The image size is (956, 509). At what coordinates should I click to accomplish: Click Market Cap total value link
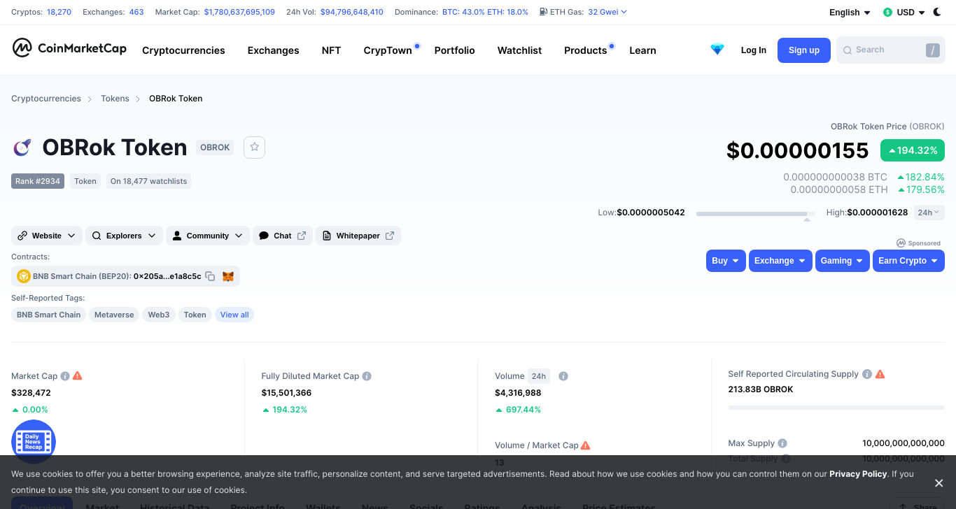[239, 12]
